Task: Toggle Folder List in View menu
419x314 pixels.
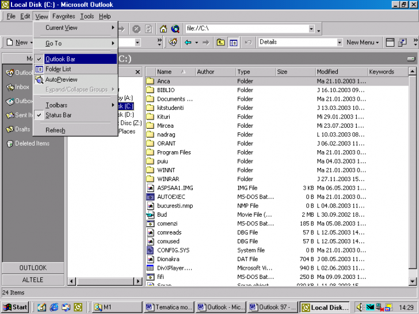Action: [x=75, y=69]
